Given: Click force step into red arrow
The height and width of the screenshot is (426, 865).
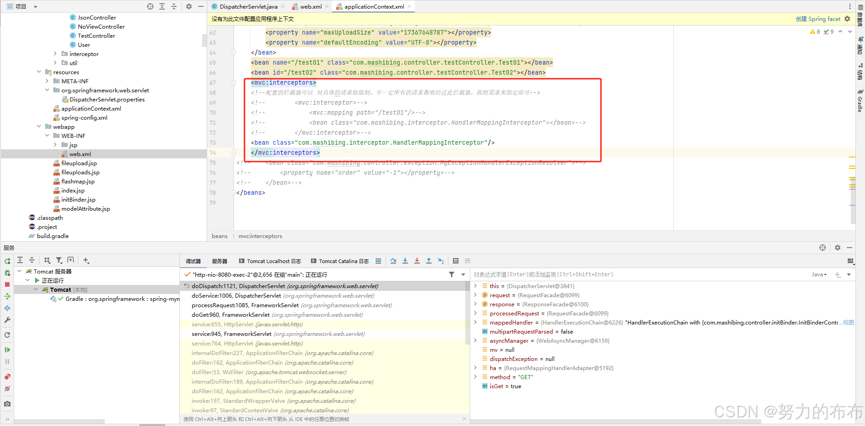Looking at the screenshot, I should click(x=417, y=261).
